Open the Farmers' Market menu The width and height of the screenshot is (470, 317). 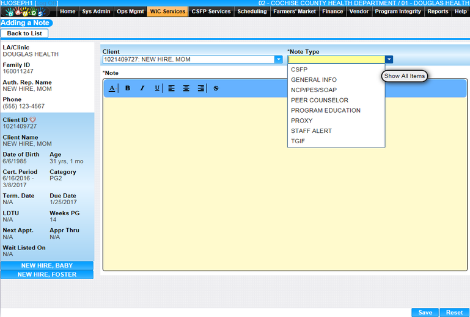(295, 12)
